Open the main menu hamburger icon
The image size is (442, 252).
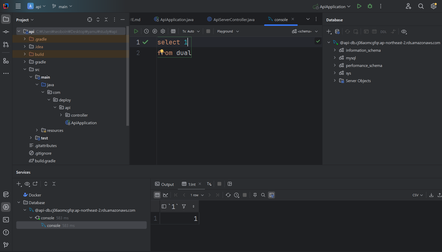[18, 6]
